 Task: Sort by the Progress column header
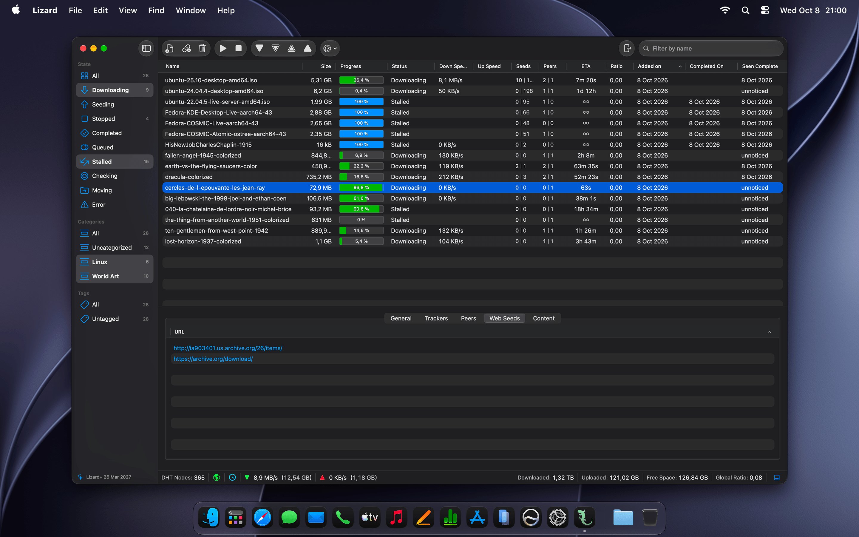361,67
